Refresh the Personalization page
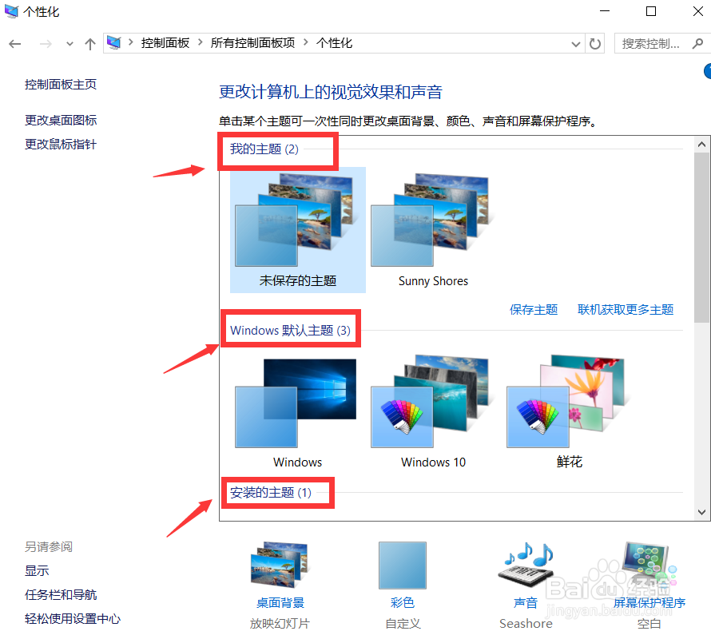This screenshot has width=711, height=635. [595, 44]
